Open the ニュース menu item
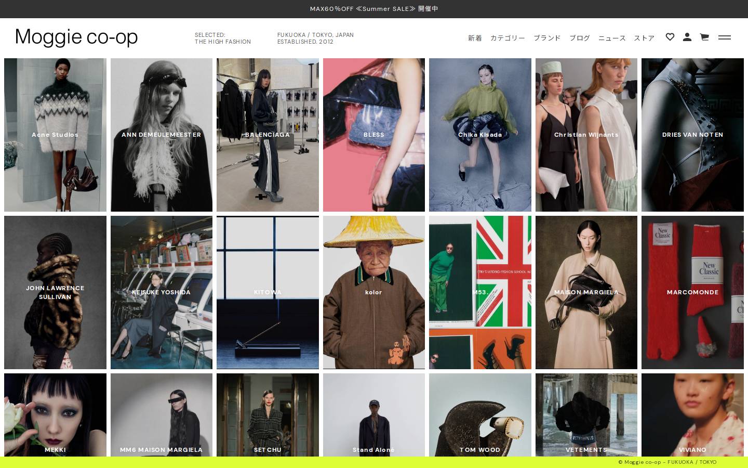Screen dimensions: 748x468 612,38
